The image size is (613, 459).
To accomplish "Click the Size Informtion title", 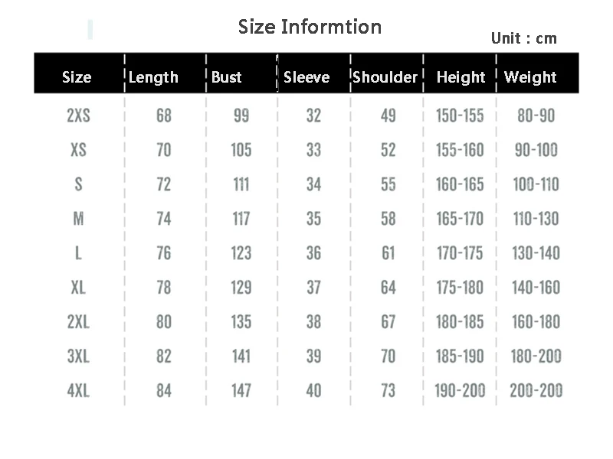I will click(x=310, y=27).
